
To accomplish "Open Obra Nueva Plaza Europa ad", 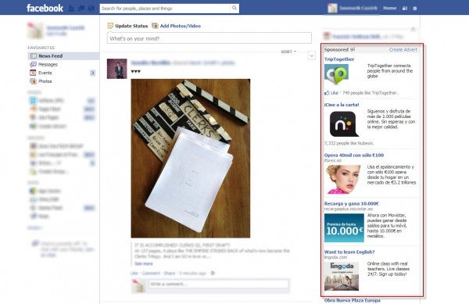I will tap(353, 300).
